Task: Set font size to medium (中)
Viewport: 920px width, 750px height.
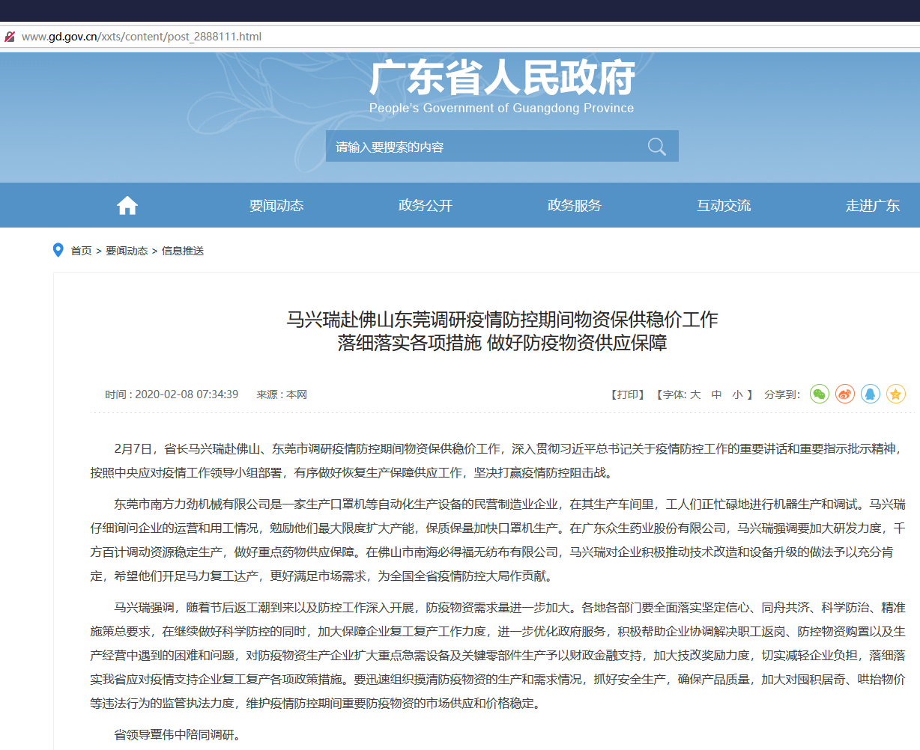Action: 716,394
